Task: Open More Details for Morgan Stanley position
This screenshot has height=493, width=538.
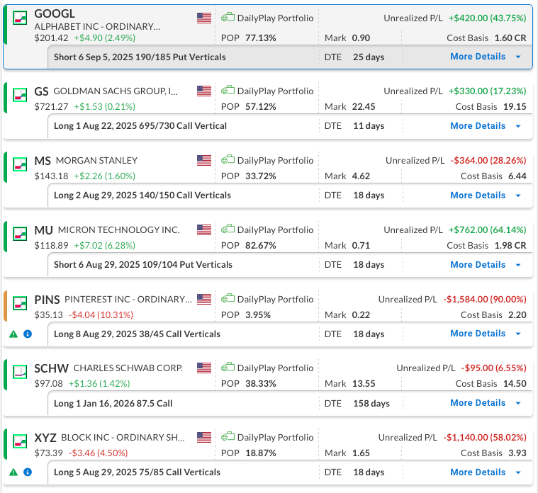Action: coord(478,195)
